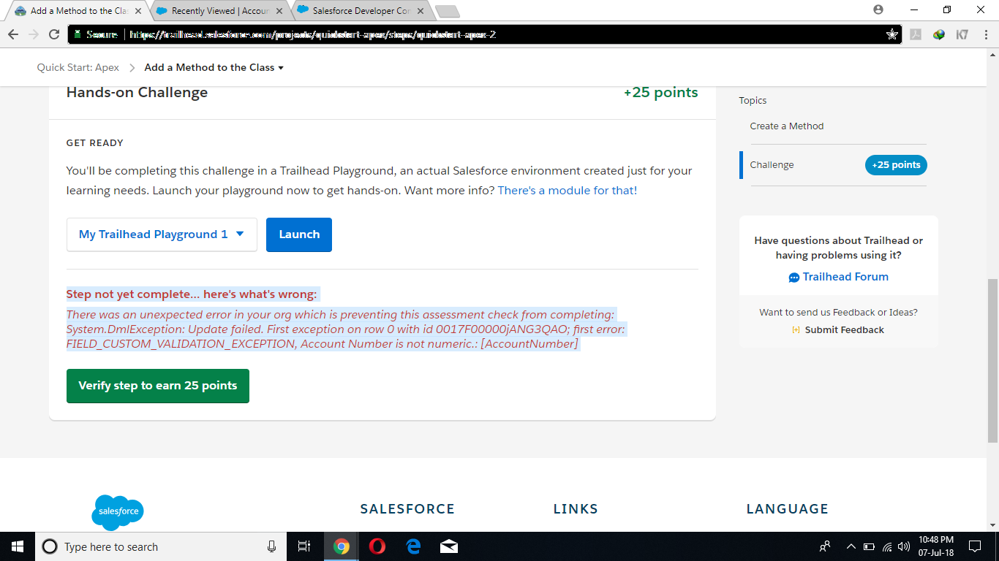Image resolution: width=999 pixels, height=561 pixels.
Task: Click the LINKS footer heading
Action: pyautogui.click(x=576, y=509)
